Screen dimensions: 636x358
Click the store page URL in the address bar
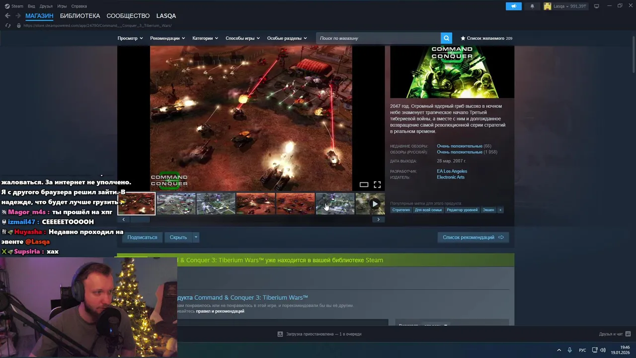(97, 25)
